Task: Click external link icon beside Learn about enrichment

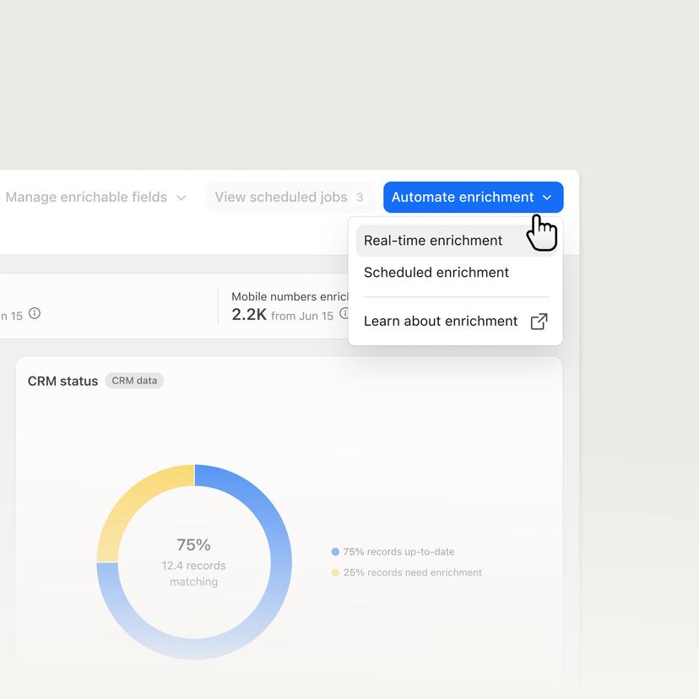Action: 539,321
